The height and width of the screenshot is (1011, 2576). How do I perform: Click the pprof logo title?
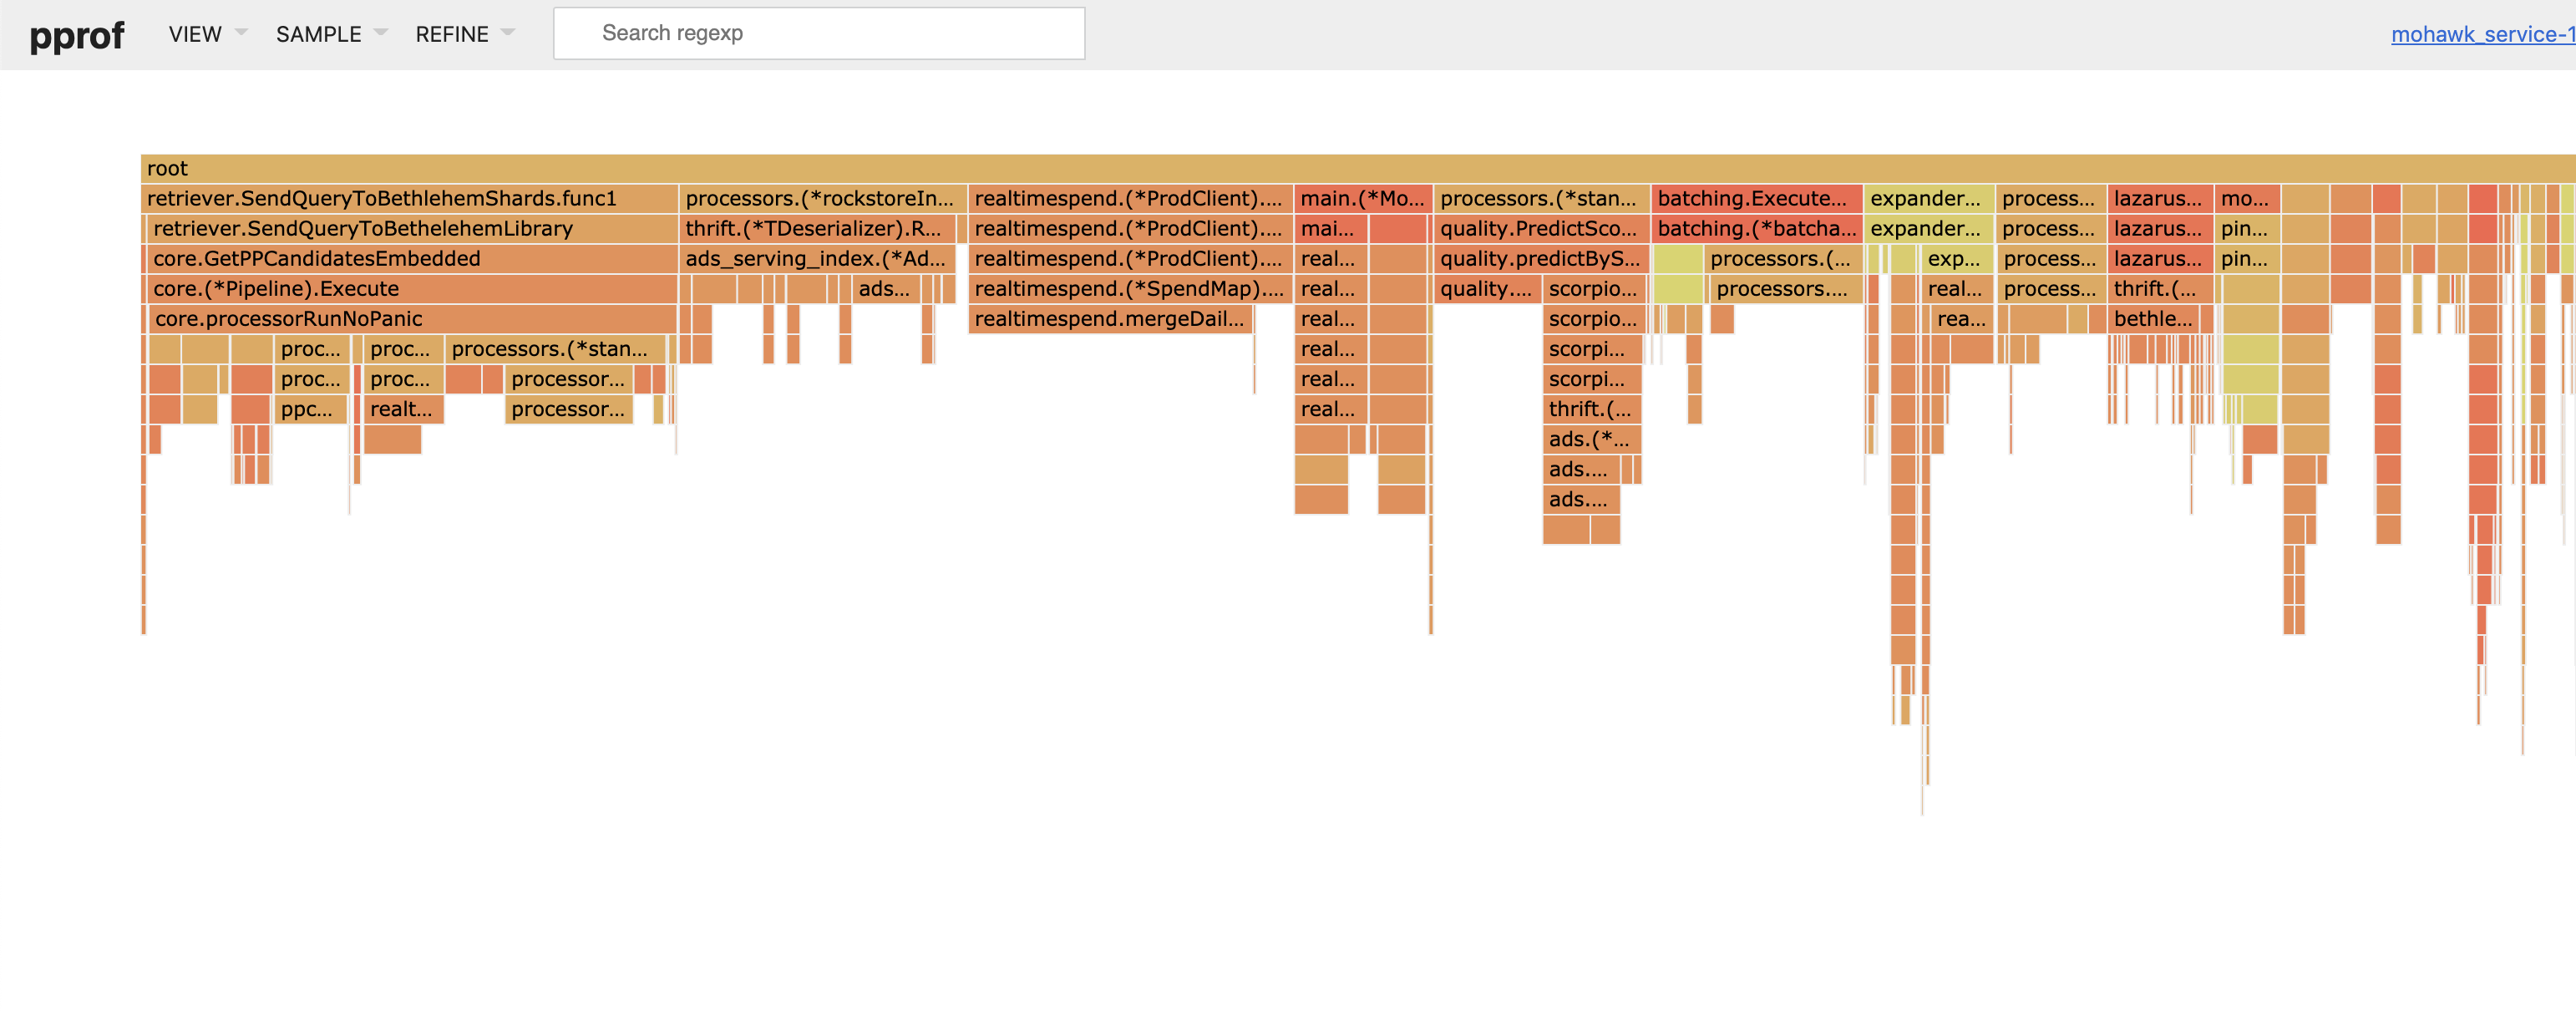76,36
